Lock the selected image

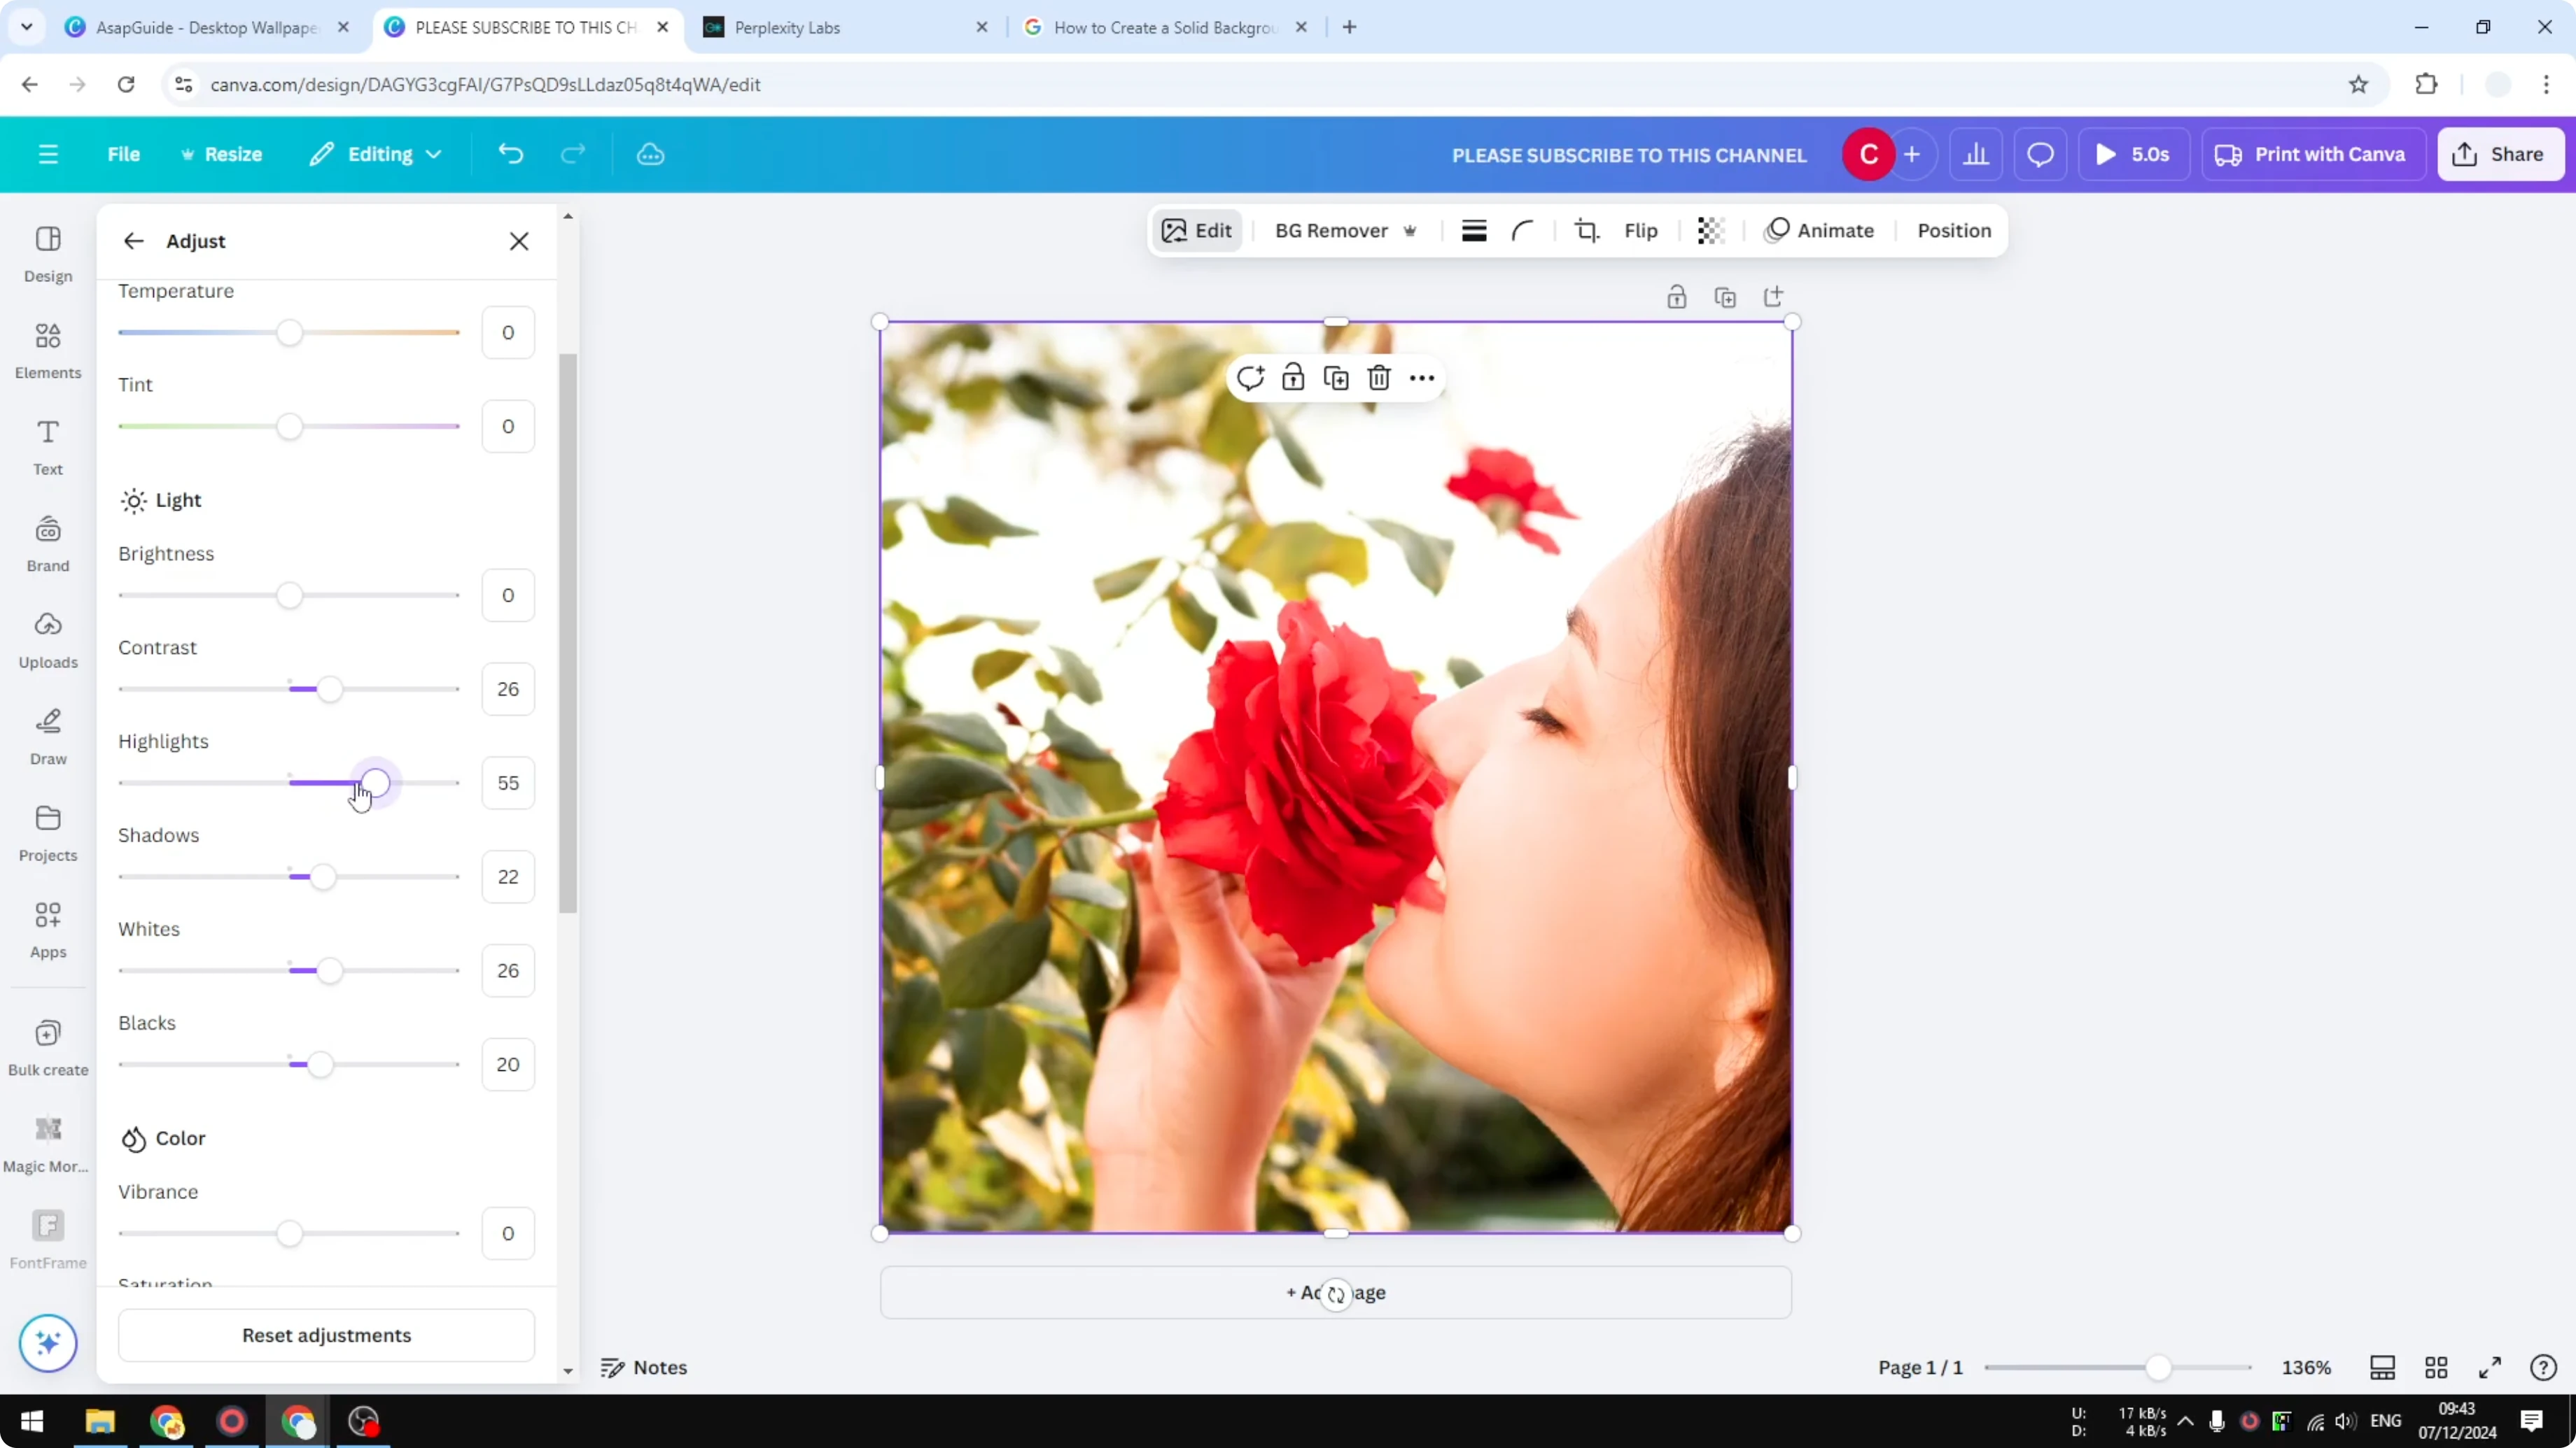[x=1292, y=378]
